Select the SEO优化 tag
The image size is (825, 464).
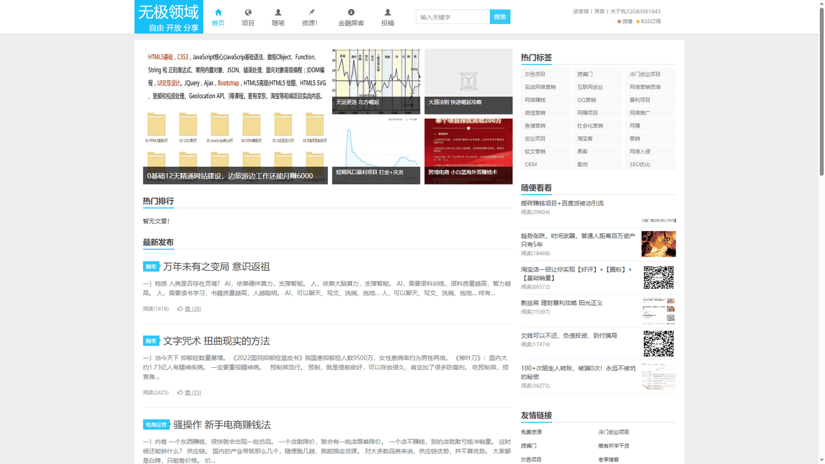(650, 164)
